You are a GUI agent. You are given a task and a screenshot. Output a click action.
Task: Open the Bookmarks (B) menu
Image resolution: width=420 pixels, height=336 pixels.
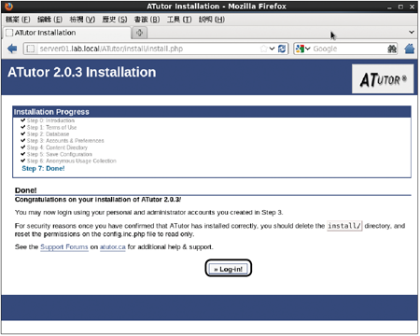coord(147,20)
